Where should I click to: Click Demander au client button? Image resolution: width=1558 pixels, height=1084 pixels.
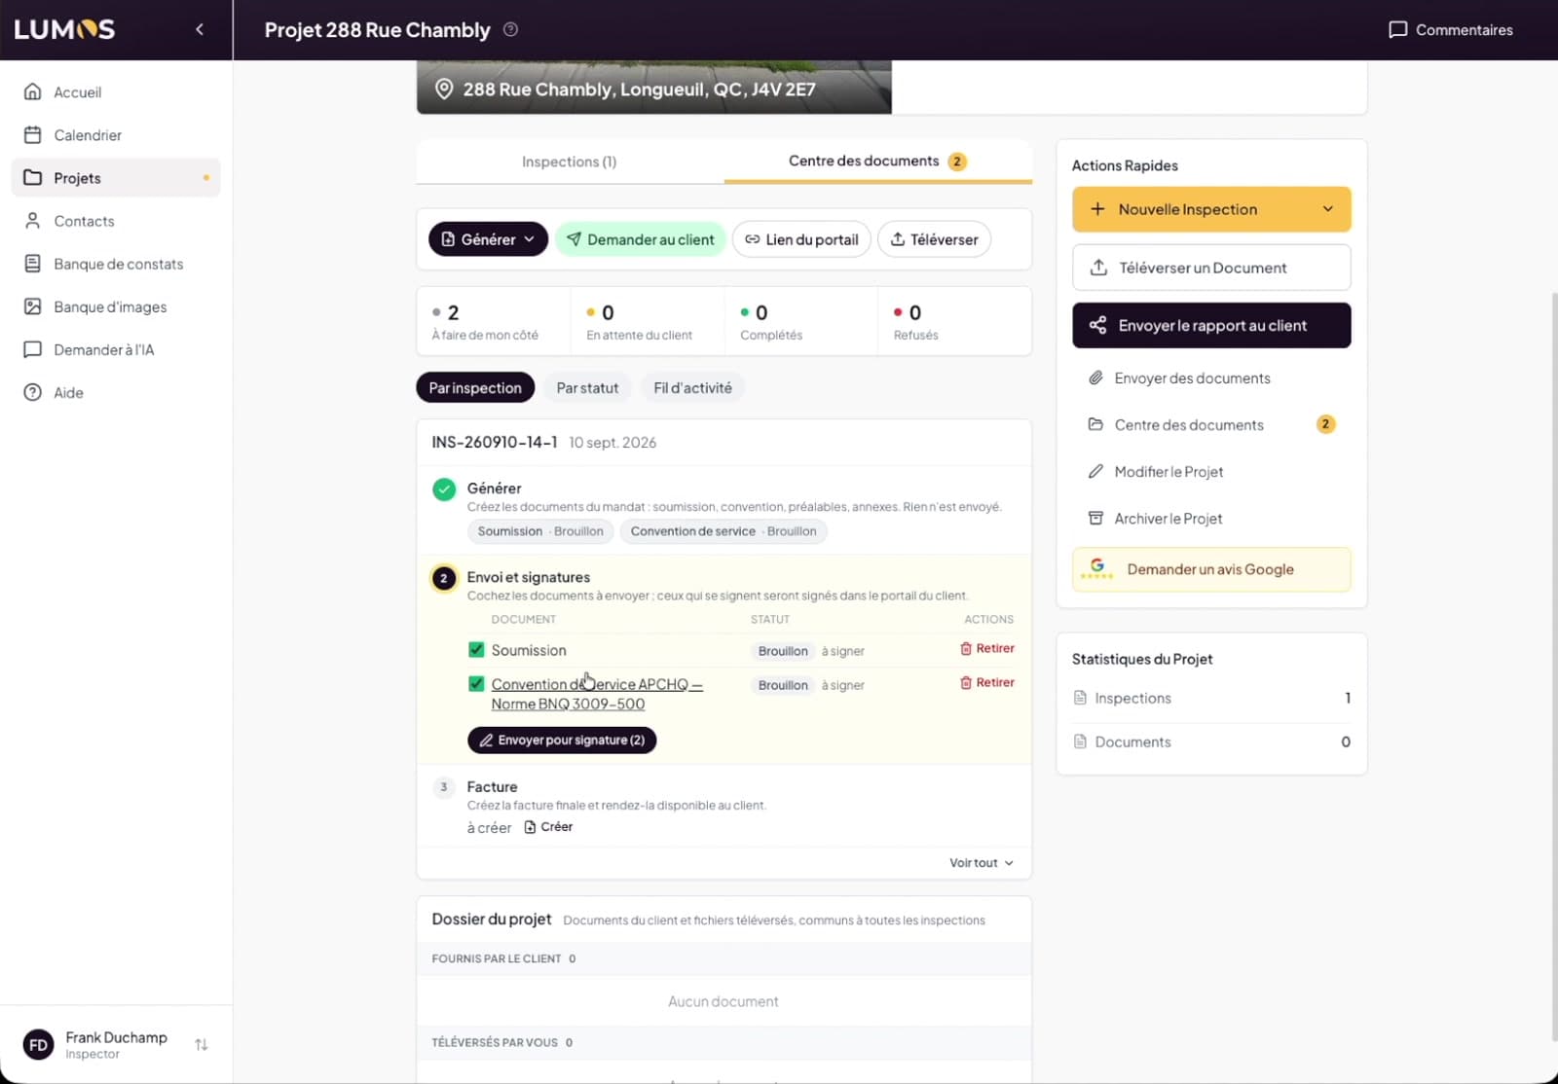click(641, 239)
